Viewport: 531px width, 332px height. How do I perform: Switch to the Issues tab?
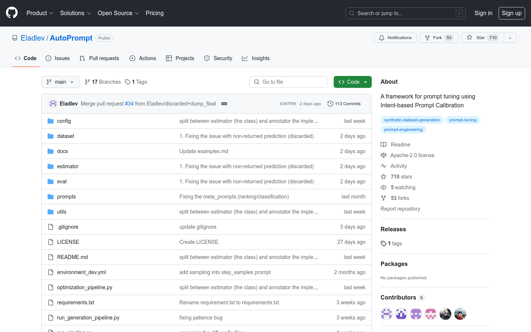coord(57,58)
